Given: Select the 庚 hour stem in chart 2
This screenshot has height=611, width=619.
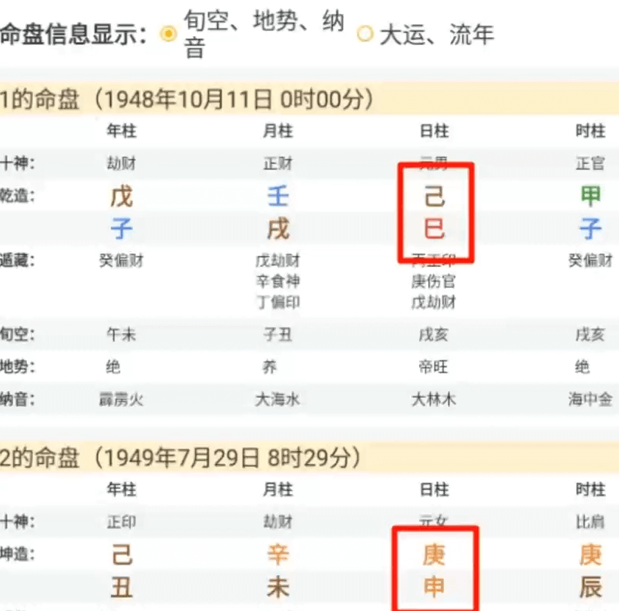Looking at the screenshot, I should click(591, 554).
